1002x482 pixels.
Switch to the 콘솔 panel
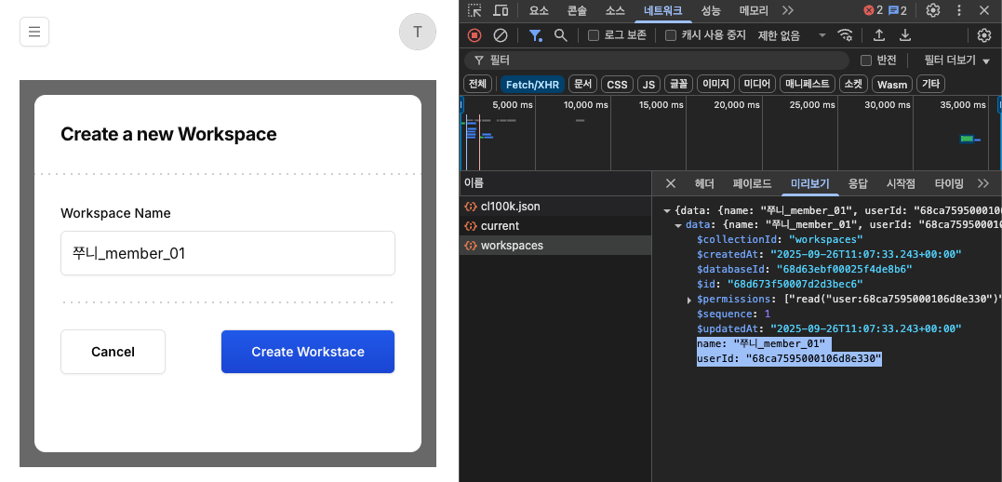(577, 10)
